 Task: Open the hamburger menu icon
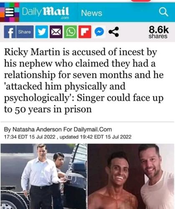[9, 13]
